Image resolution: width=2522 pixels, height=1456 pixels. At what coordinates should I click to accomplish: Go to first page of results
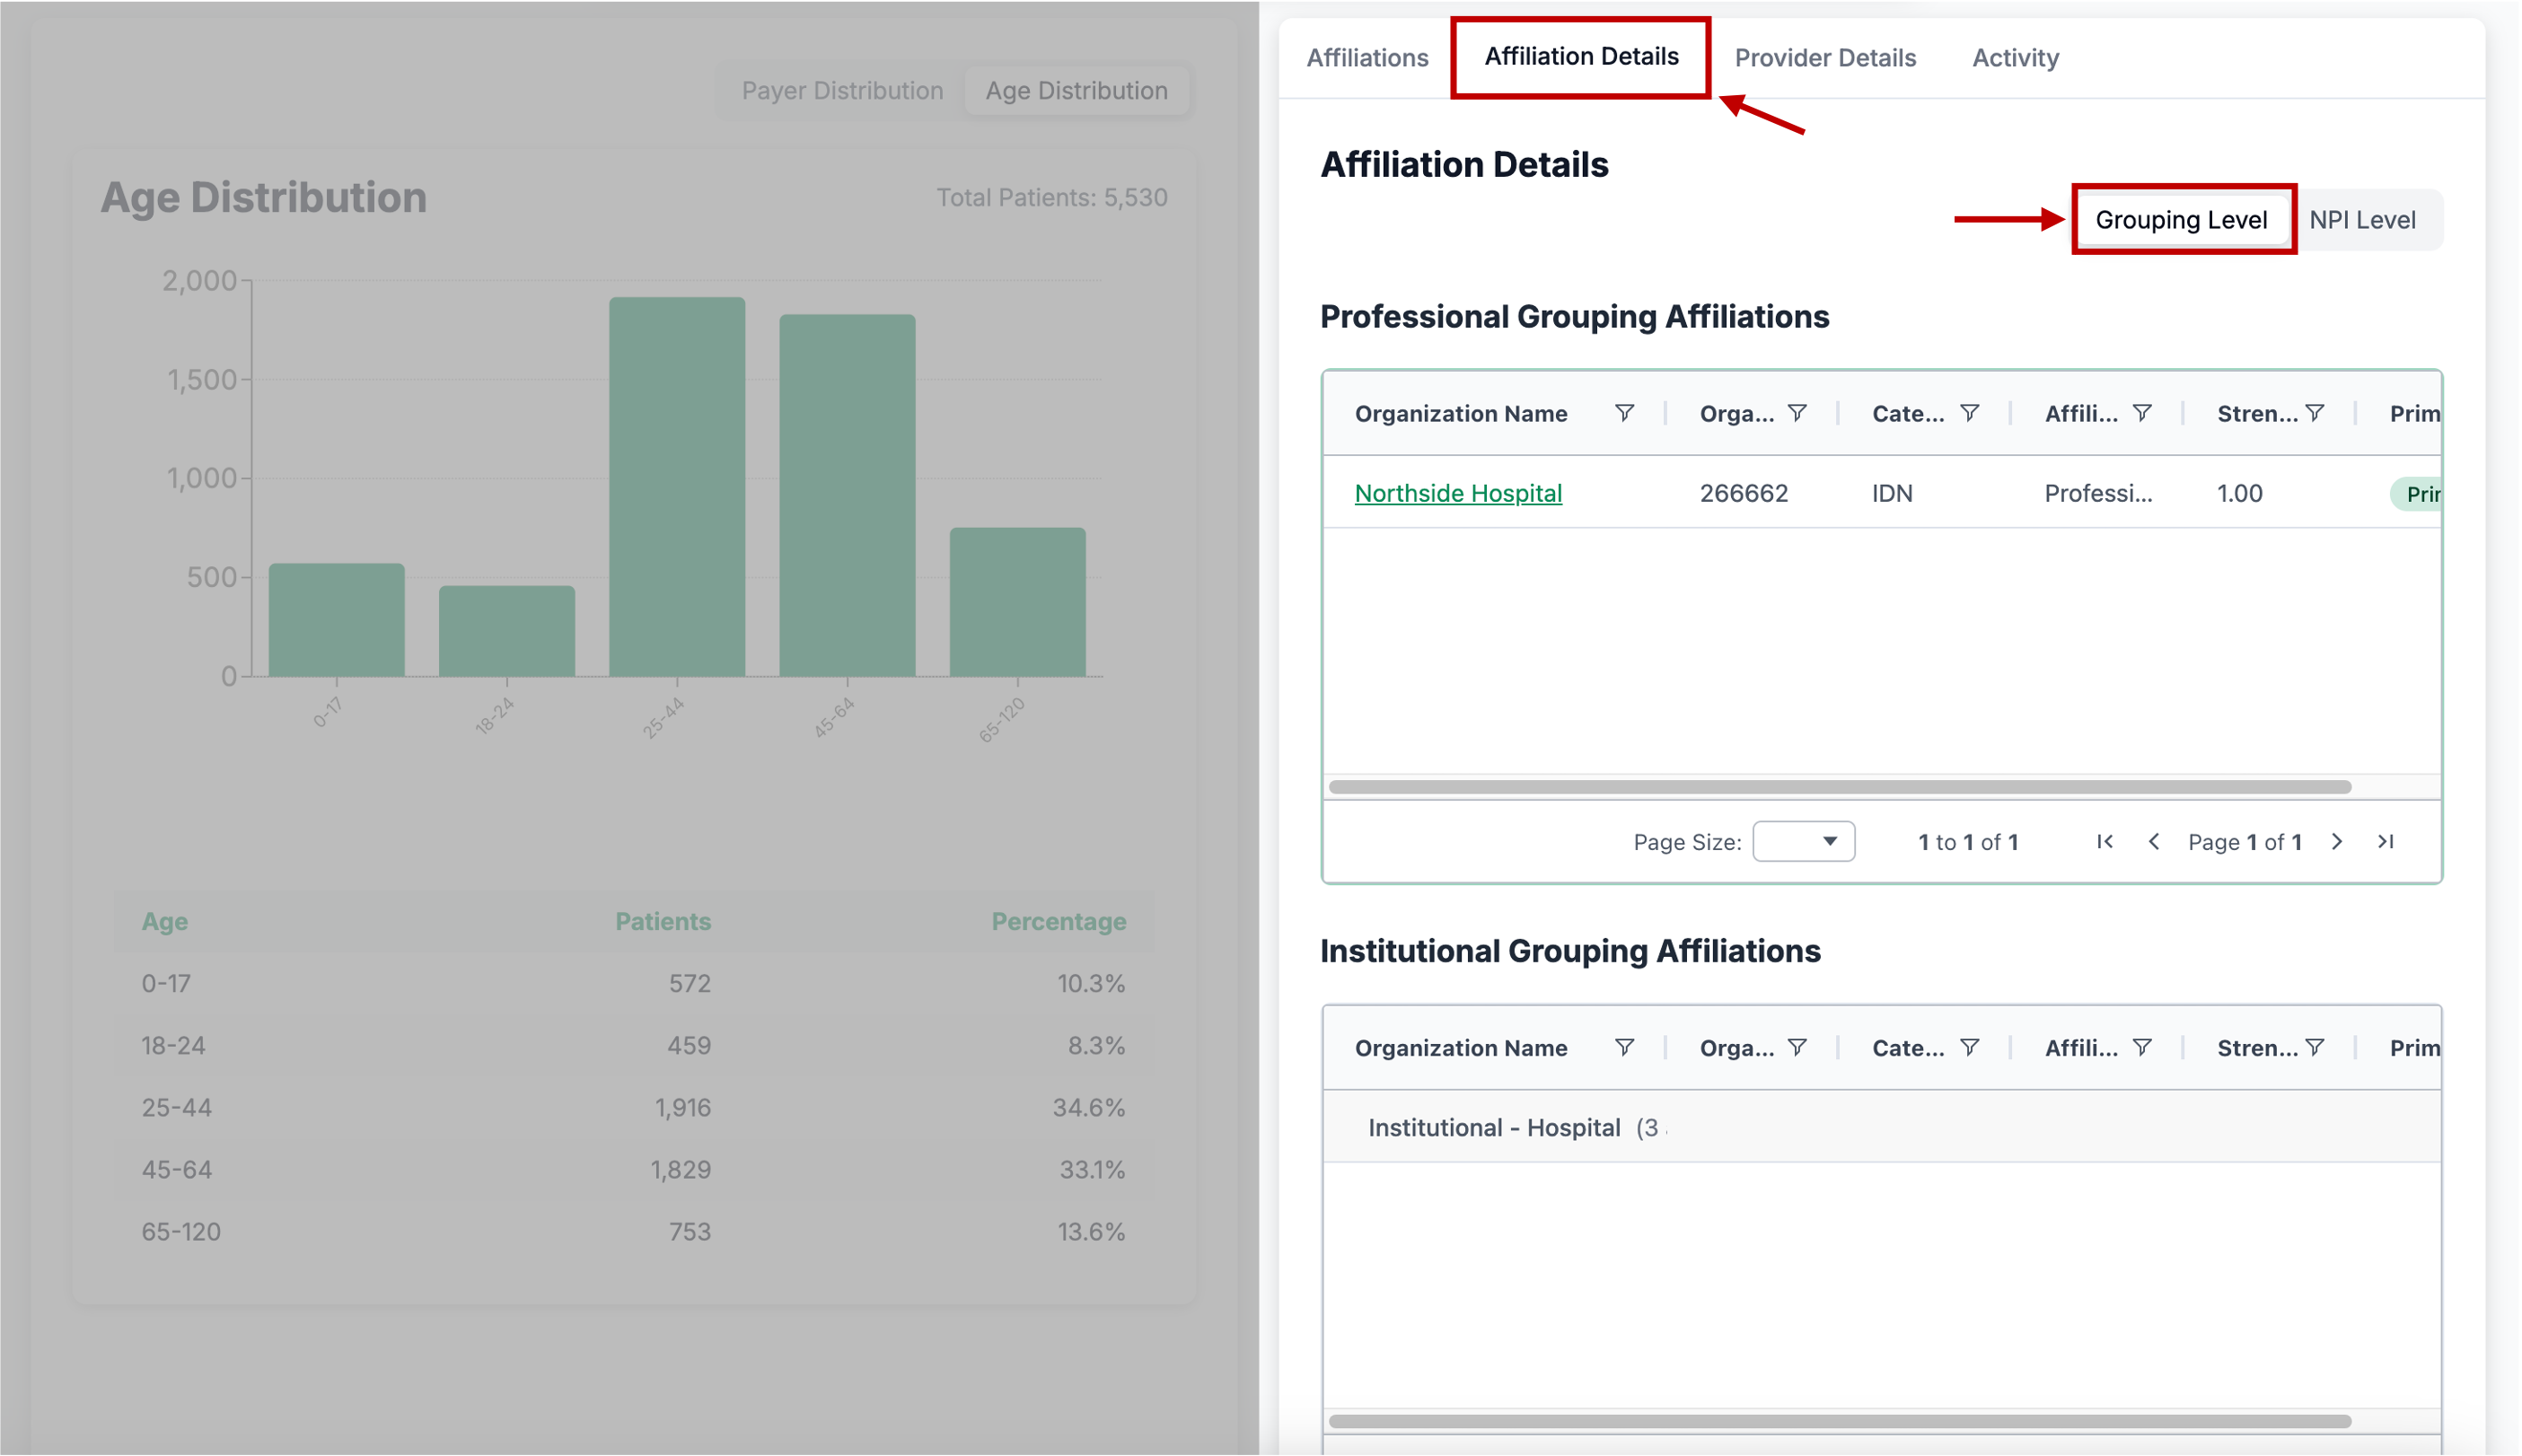(2104, 842)
